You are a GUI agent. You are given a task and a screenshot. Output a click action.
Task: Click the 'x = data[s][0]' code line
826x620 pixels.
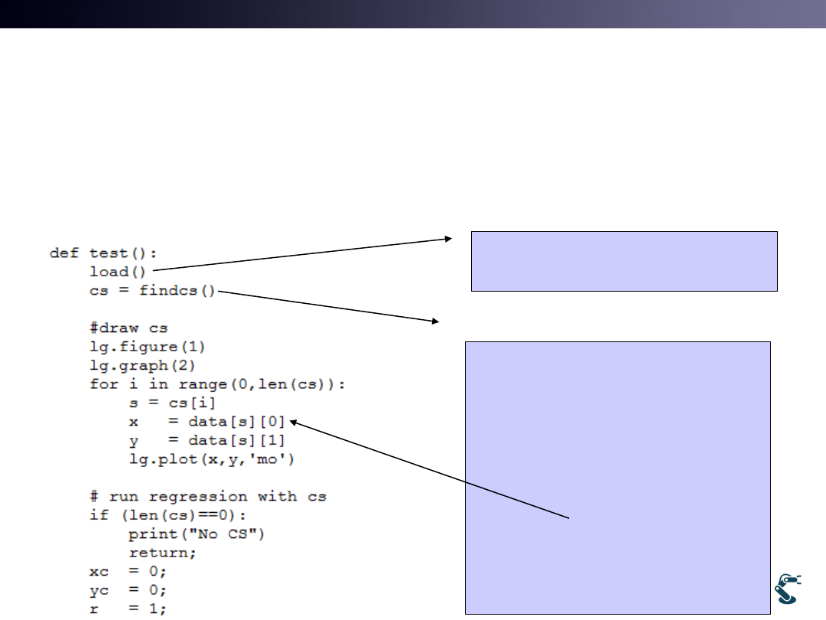pyautogui.click(x=206, y=422)
